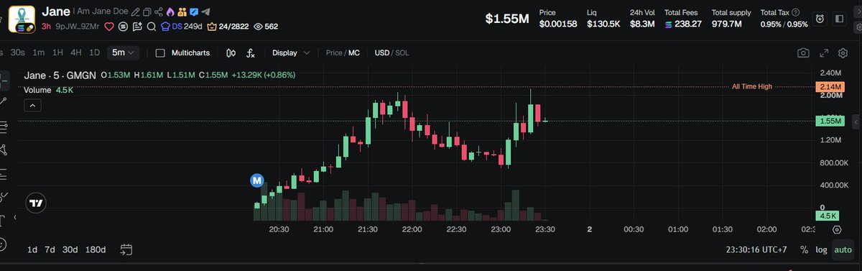This screenshot has width=862, height=271.
Task: Open the go-to-date calendar icon
Action: point(126,249)
